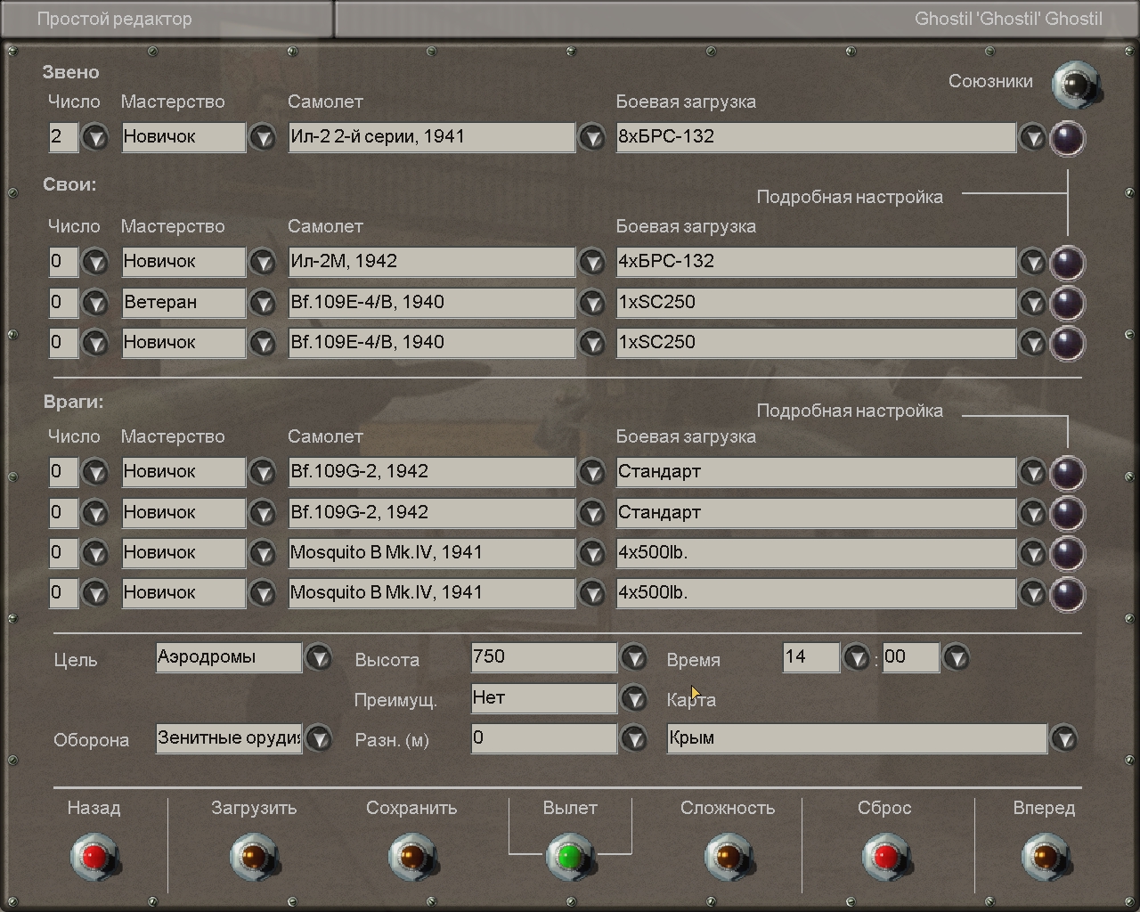Toggle detail button for first Bf.109G-2 enemy row
Screen dimensions: 1140x912
pyautogui.click(x=1067, y=473)
